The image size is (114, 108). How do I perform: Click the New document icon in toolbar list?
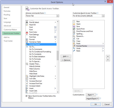[74, 22]
